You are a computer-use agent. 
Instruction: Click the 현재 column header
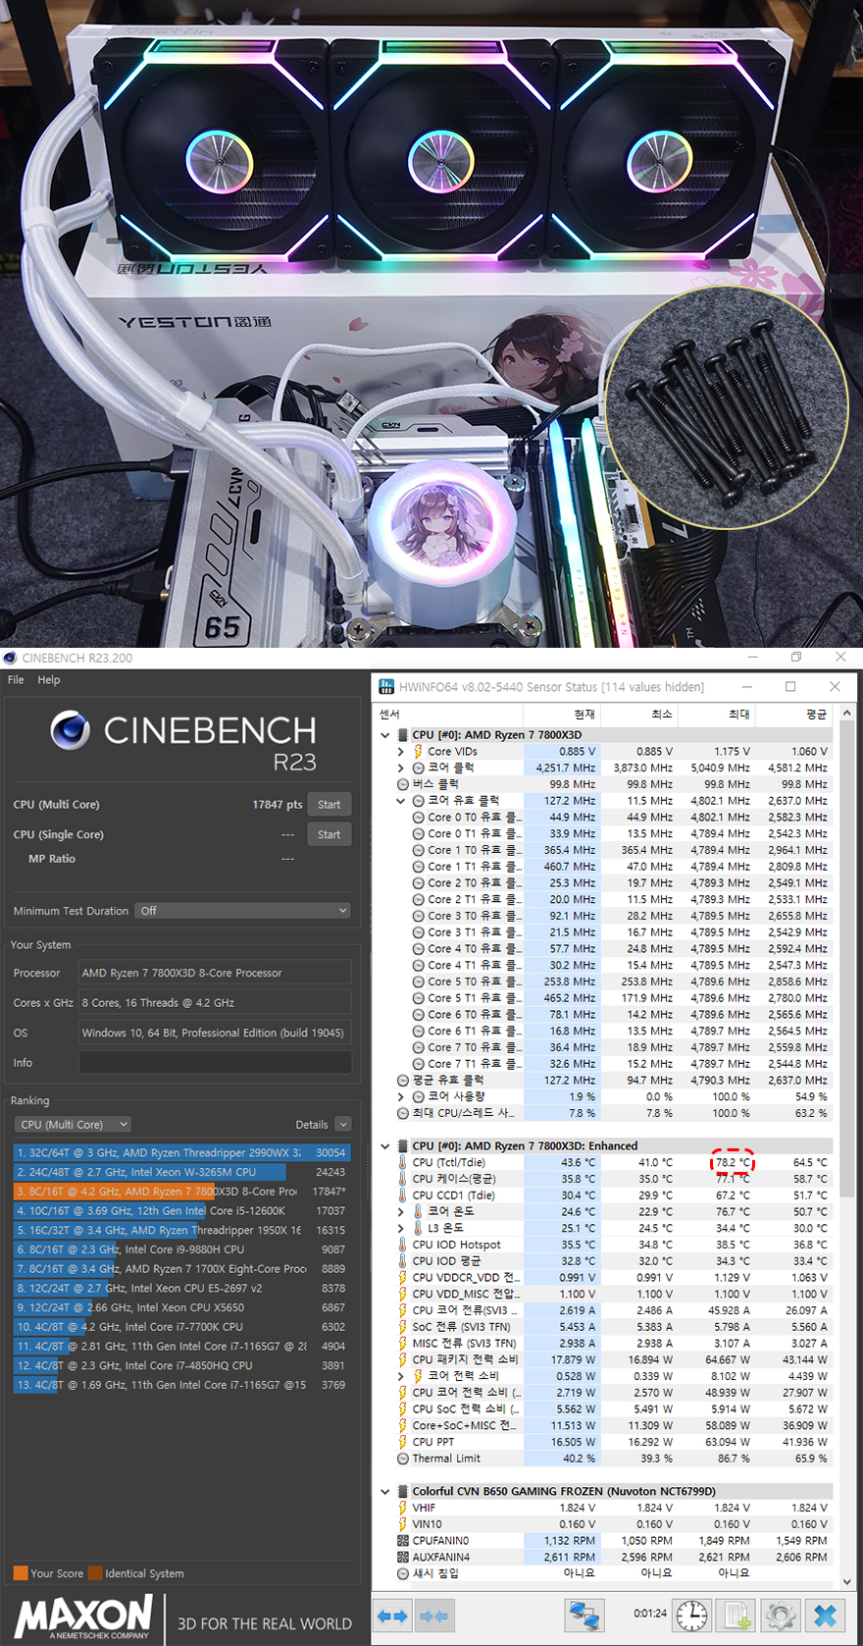pos(585,715)
